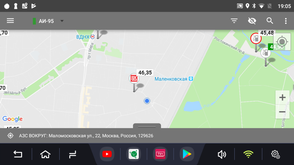The image size is (294, 165).
Task: Go back with the return arrow
Action: 18,154
